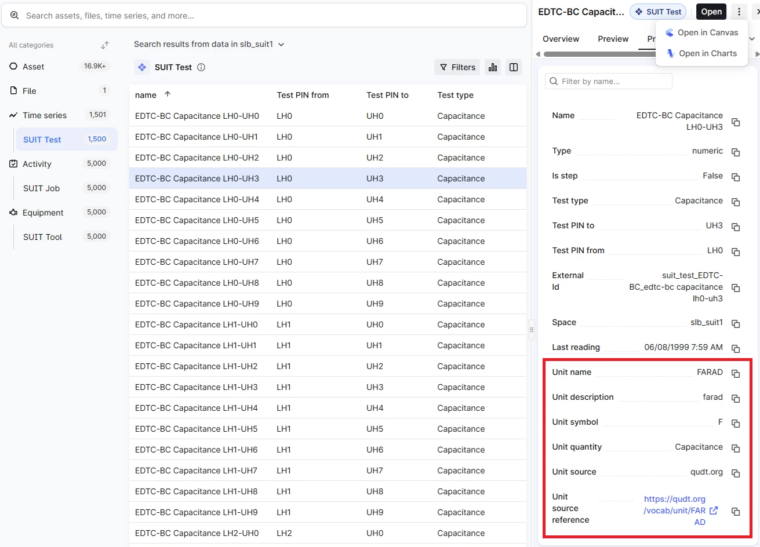
Task: Copy the Last reading value
Action: click(735, 348)
